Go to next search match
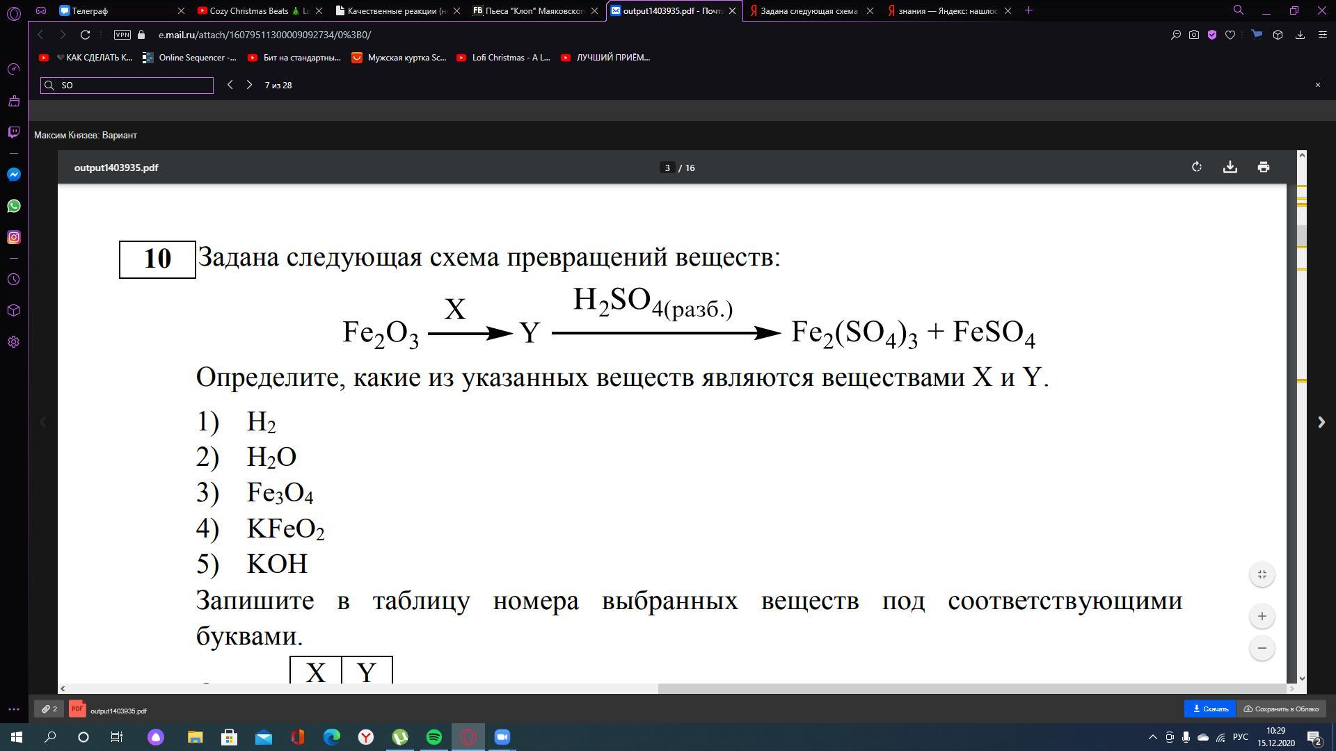The image size is (1336, 751). (x=249, y=85)
